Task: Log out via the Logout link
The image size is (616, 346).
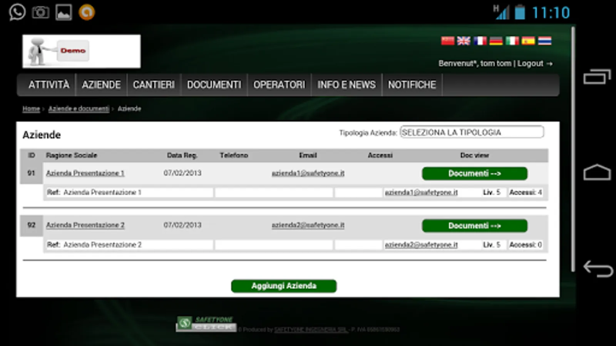Action: click(535, 63)
